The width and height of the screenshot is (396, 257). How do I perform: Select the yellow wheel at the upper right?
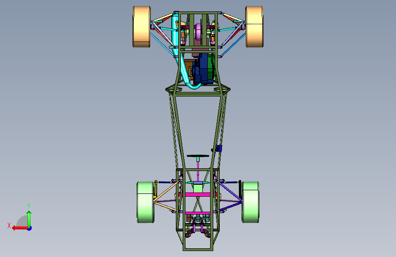254,27
